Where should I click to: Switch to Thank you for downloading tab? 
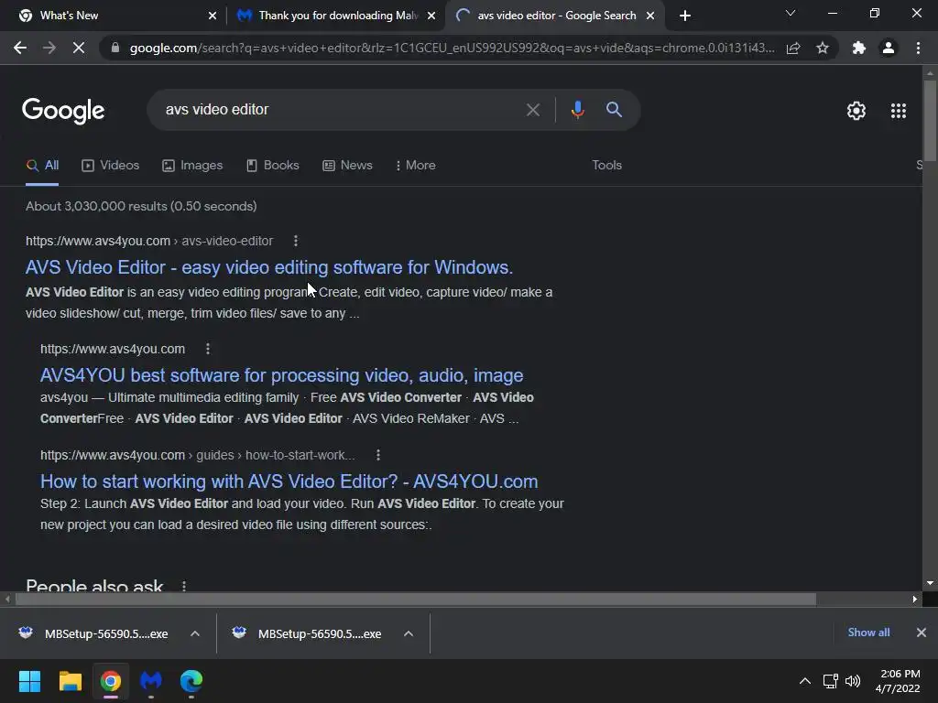pyautogui.click(x=335, y=16)
